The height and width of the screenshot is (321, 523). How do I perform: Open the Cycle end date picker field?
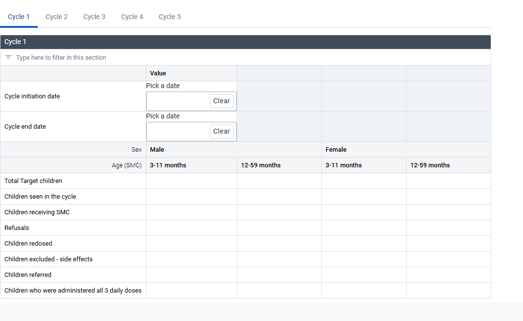pos(178,132)
